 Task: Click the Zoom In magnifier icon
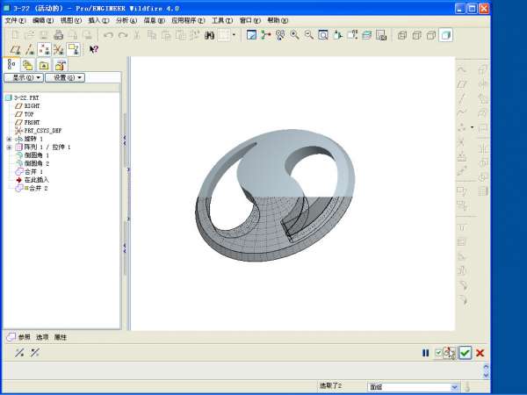tap(294, 35)
